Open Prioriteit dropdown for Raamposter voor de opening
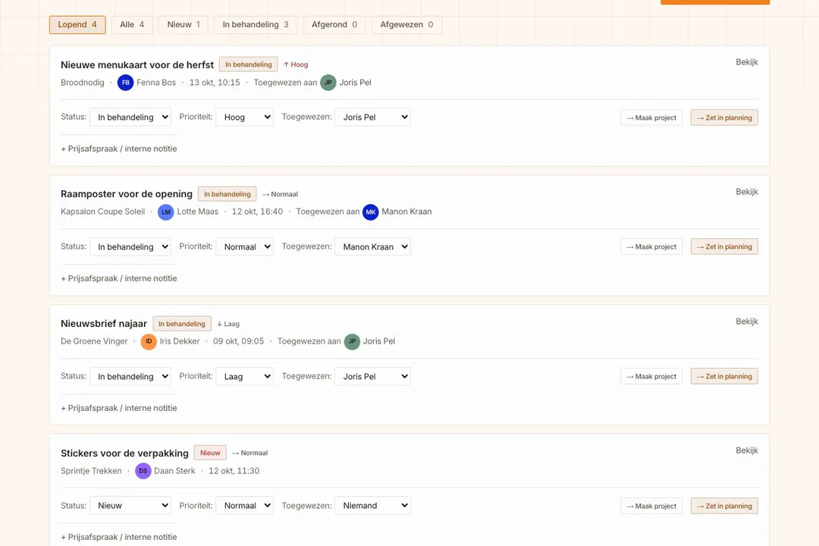The width and height of the screenshot is (819, 546). [244, 246]
